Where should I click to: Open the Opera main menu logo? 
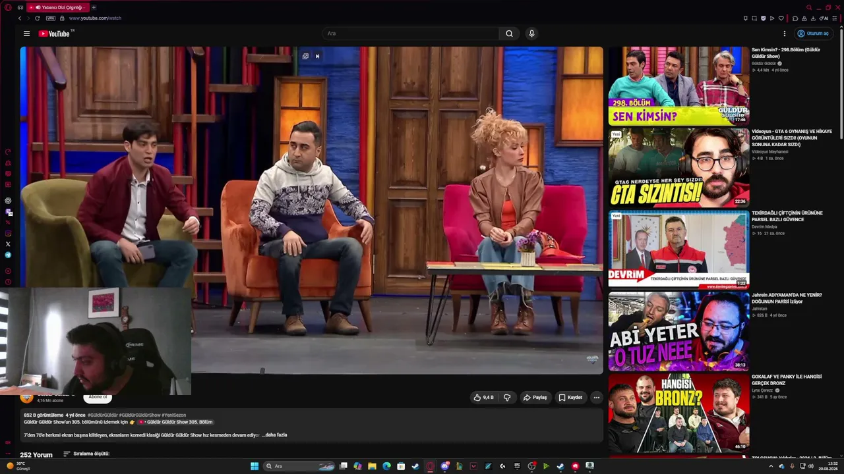(8, 7)
